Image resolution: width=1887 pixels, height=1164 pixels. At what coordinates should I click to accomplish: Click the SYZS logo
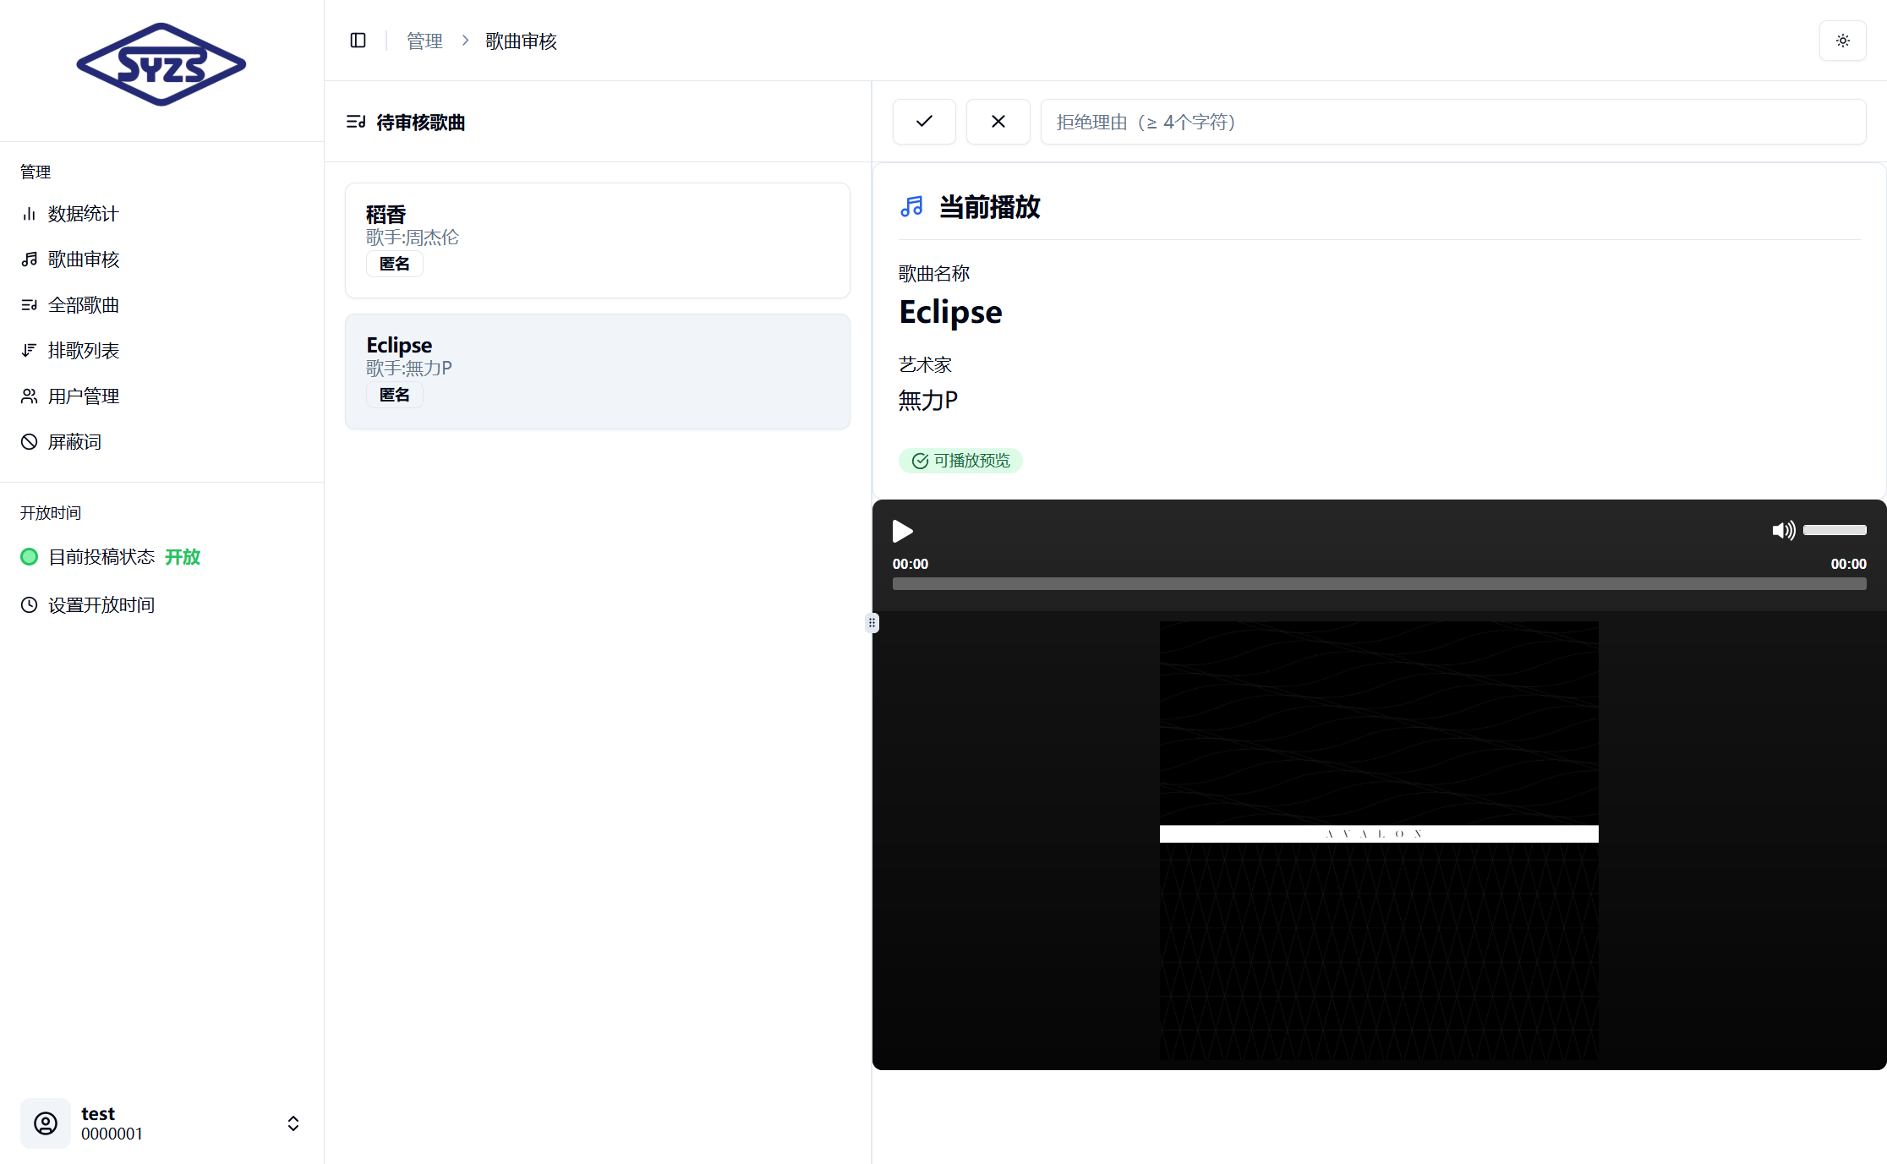coord(161,65)
